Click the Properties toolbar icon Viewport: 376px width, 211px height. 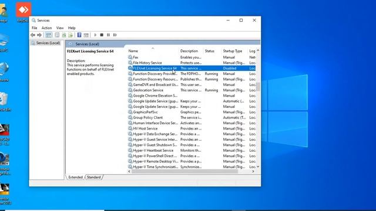click(x=57, y=35)
